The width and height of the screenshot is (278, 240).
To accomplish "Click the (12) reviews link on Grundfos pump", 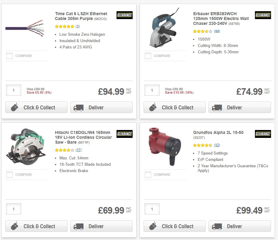I will coord(216,145).
